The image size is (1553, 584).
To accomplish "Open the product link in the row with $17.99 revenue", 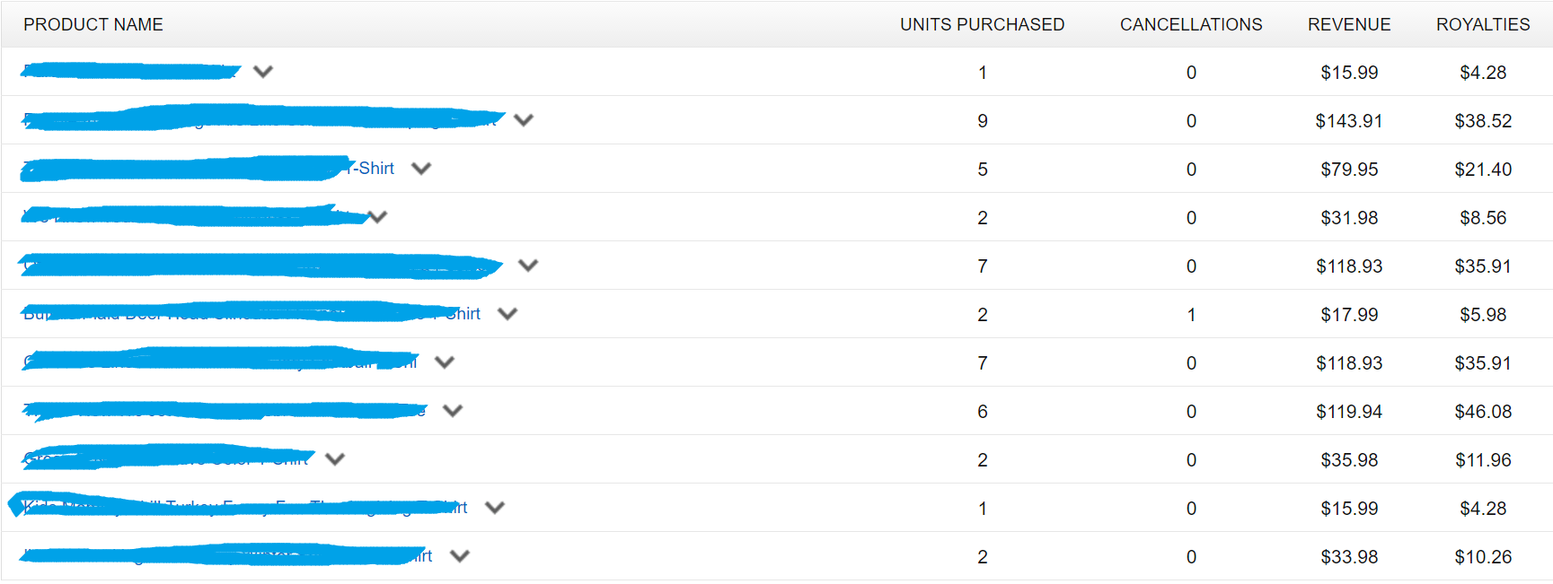I will [x=251, y=314].
